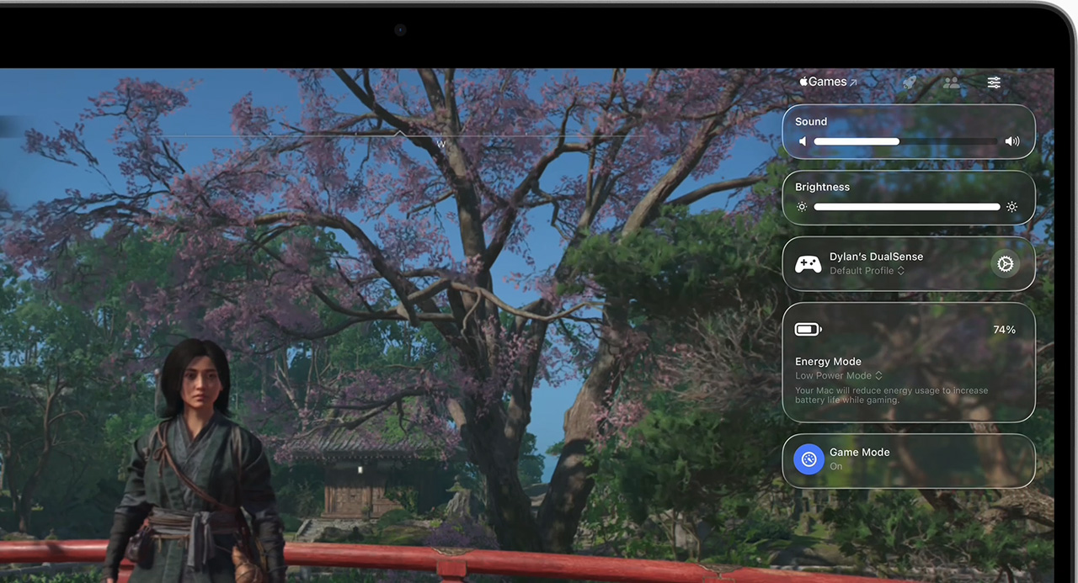Viewport: 1078px width, 583px height.
Task: Click the dim brightness sun icon
Action: pos(802,207)
